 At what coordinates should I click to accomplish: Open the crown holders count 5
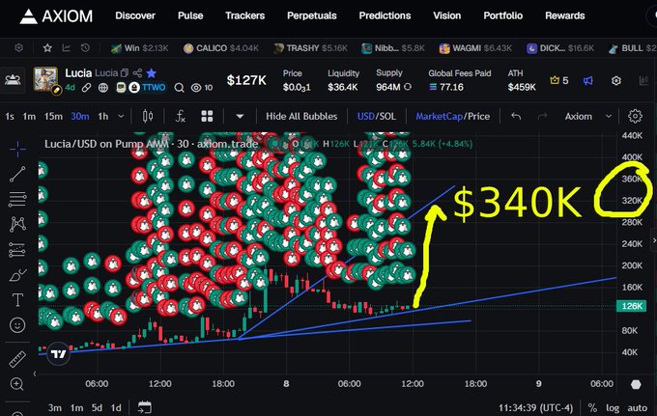[559, 80]
